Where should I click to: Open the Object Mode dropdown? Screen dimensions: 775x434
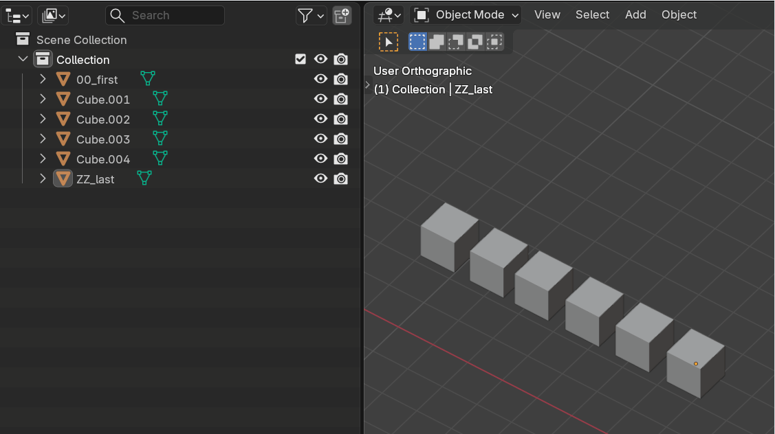466,15
